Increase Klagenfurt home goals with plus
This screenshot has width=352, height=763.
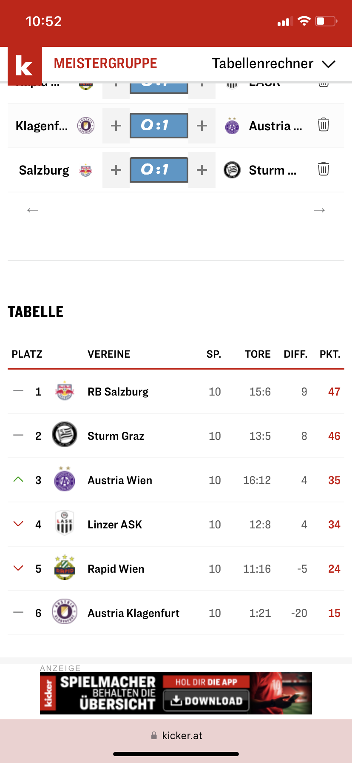tap(116, 126)
